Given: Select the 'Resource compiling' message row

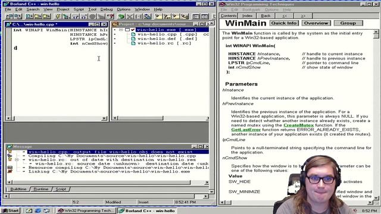Looking at the screenshot, I should pos(118,168).
